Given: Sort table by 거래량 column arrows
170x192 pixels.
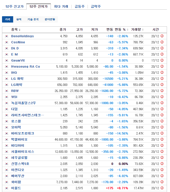Looking at the screenshot, I should pos(143,30).
